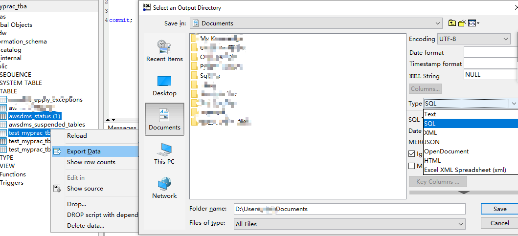Select Show row counts menu entry
Screen dimensions: 518x236
click(91, 162)
